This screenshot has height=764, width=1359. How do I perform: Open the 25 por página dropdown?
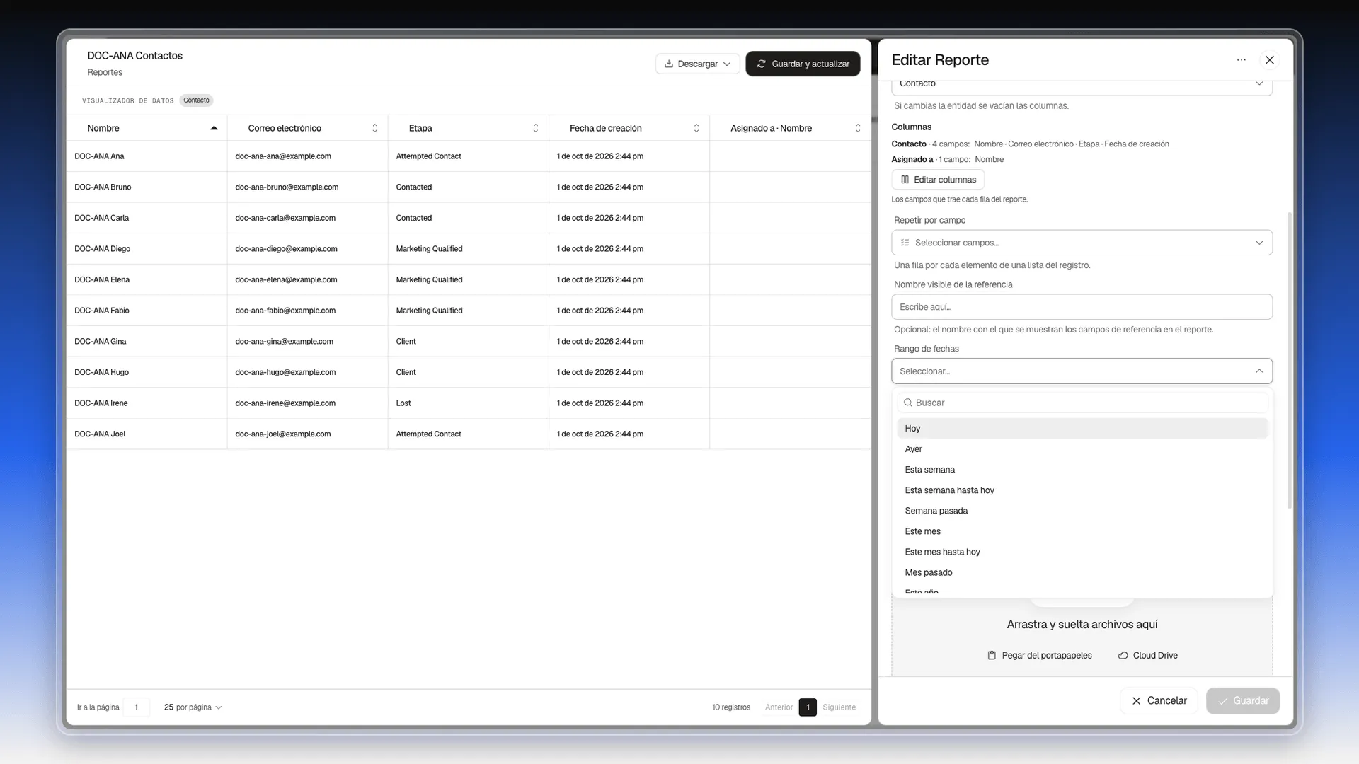193,707
